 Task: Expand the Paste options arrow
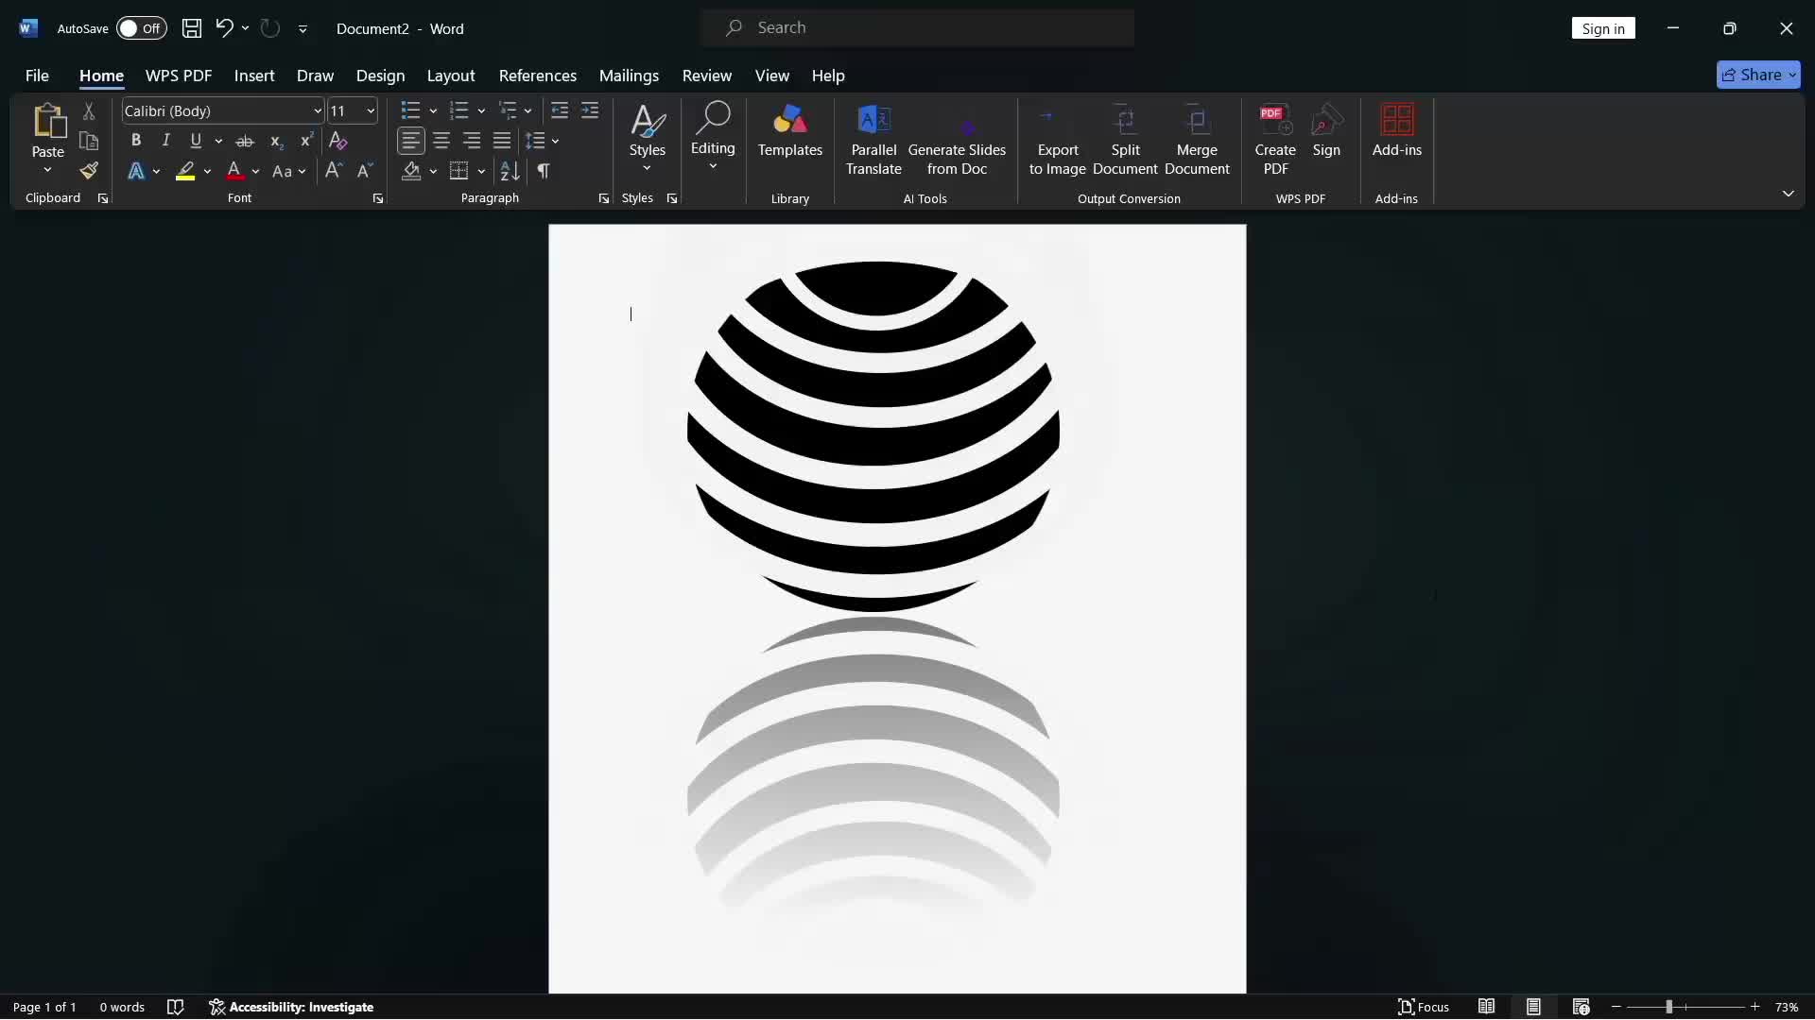tap(47, 170)
